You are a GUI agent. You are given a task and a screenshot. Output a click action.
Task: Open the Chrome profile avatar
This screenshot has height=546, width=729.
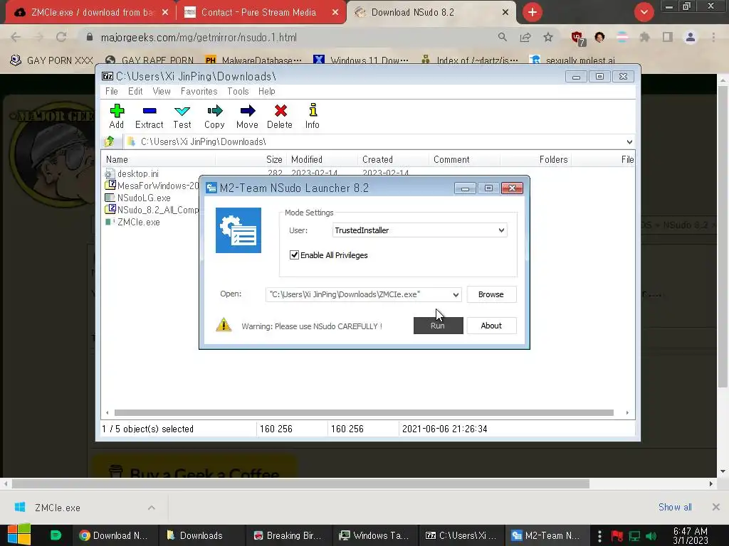pos(691,37)
